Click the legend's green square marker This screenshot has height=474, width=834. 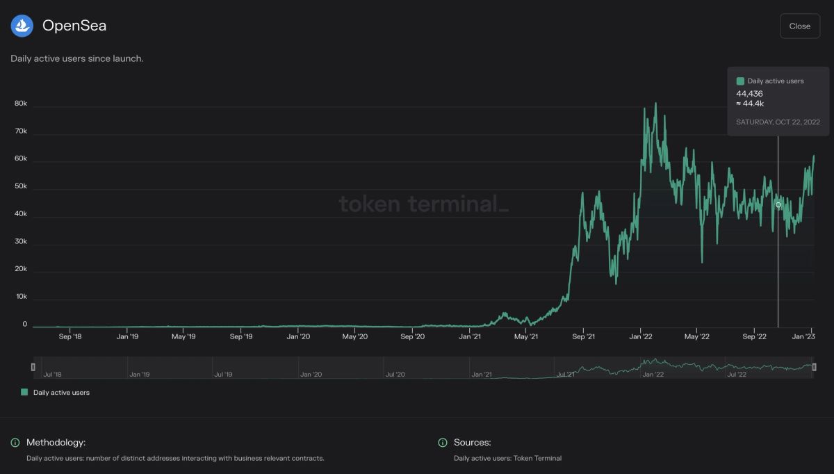pos(24,392)
